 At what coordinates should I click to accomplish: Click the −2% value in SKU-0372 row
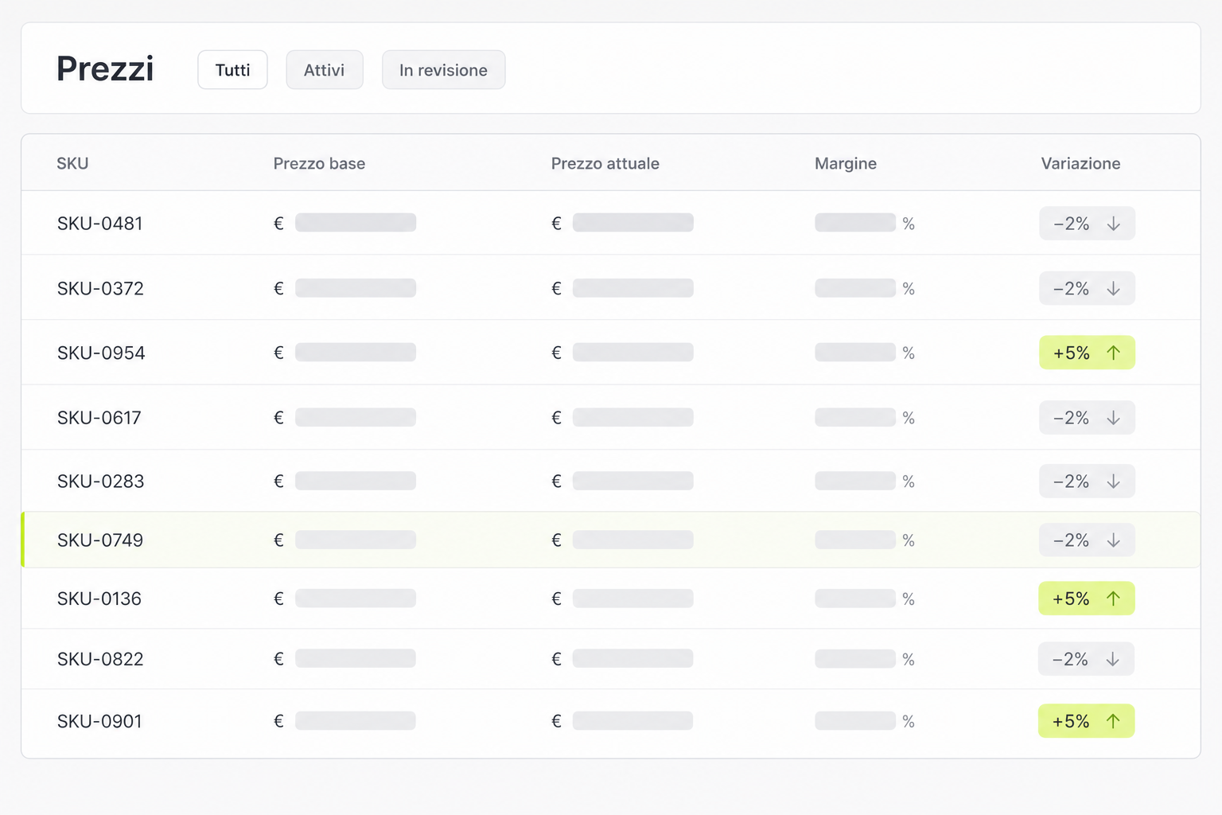1071,288
